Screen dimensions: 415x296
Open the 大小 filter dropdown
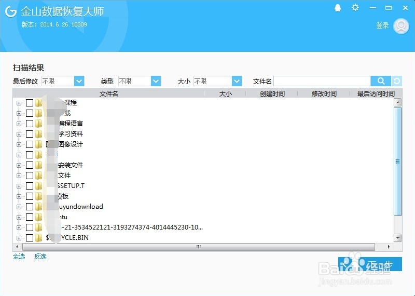coord(237,81)
